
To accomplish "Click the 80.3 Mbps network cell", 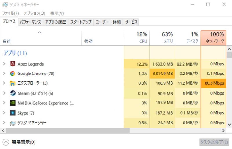I will [x=213, y=83].
